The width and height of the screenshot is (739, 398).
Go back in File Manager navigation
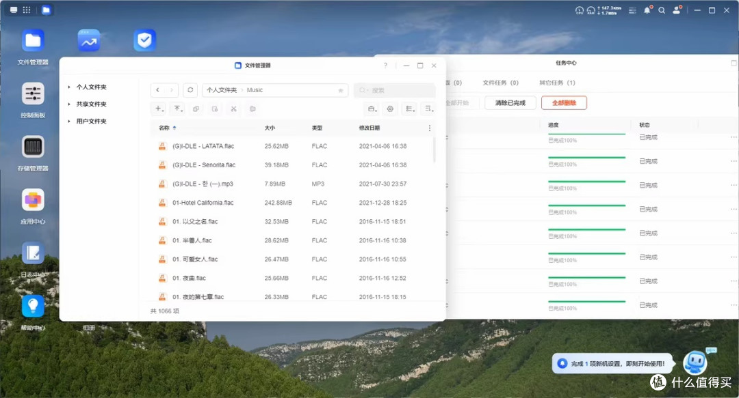[157, 90]
